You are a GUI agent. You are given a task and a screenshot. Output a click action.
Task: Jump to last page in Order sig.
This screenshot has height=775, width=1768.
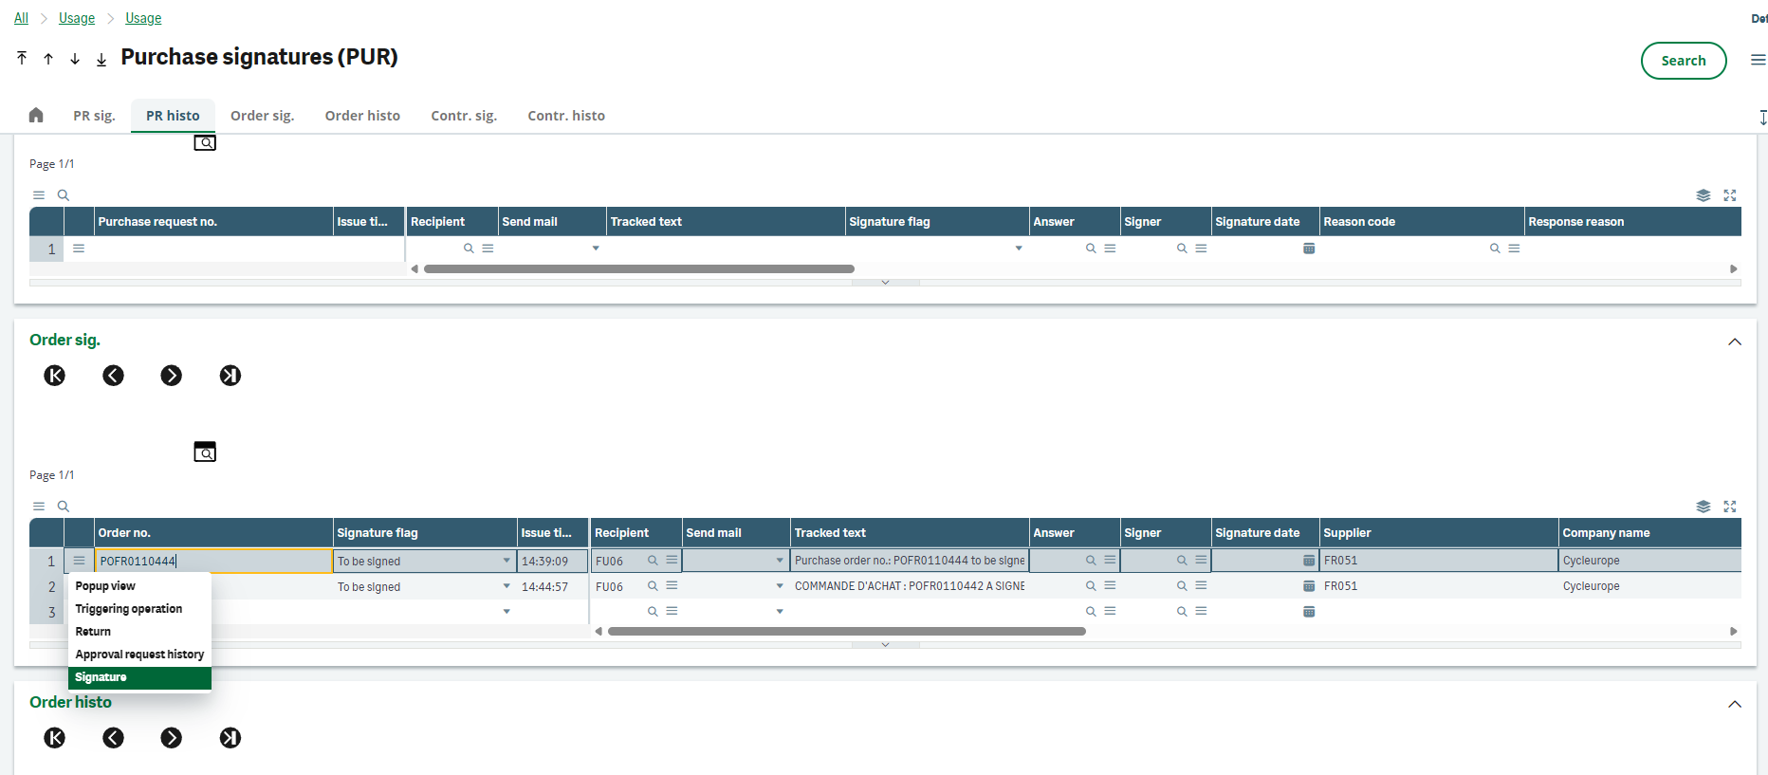pyautogui.click(x=230, y=376)
